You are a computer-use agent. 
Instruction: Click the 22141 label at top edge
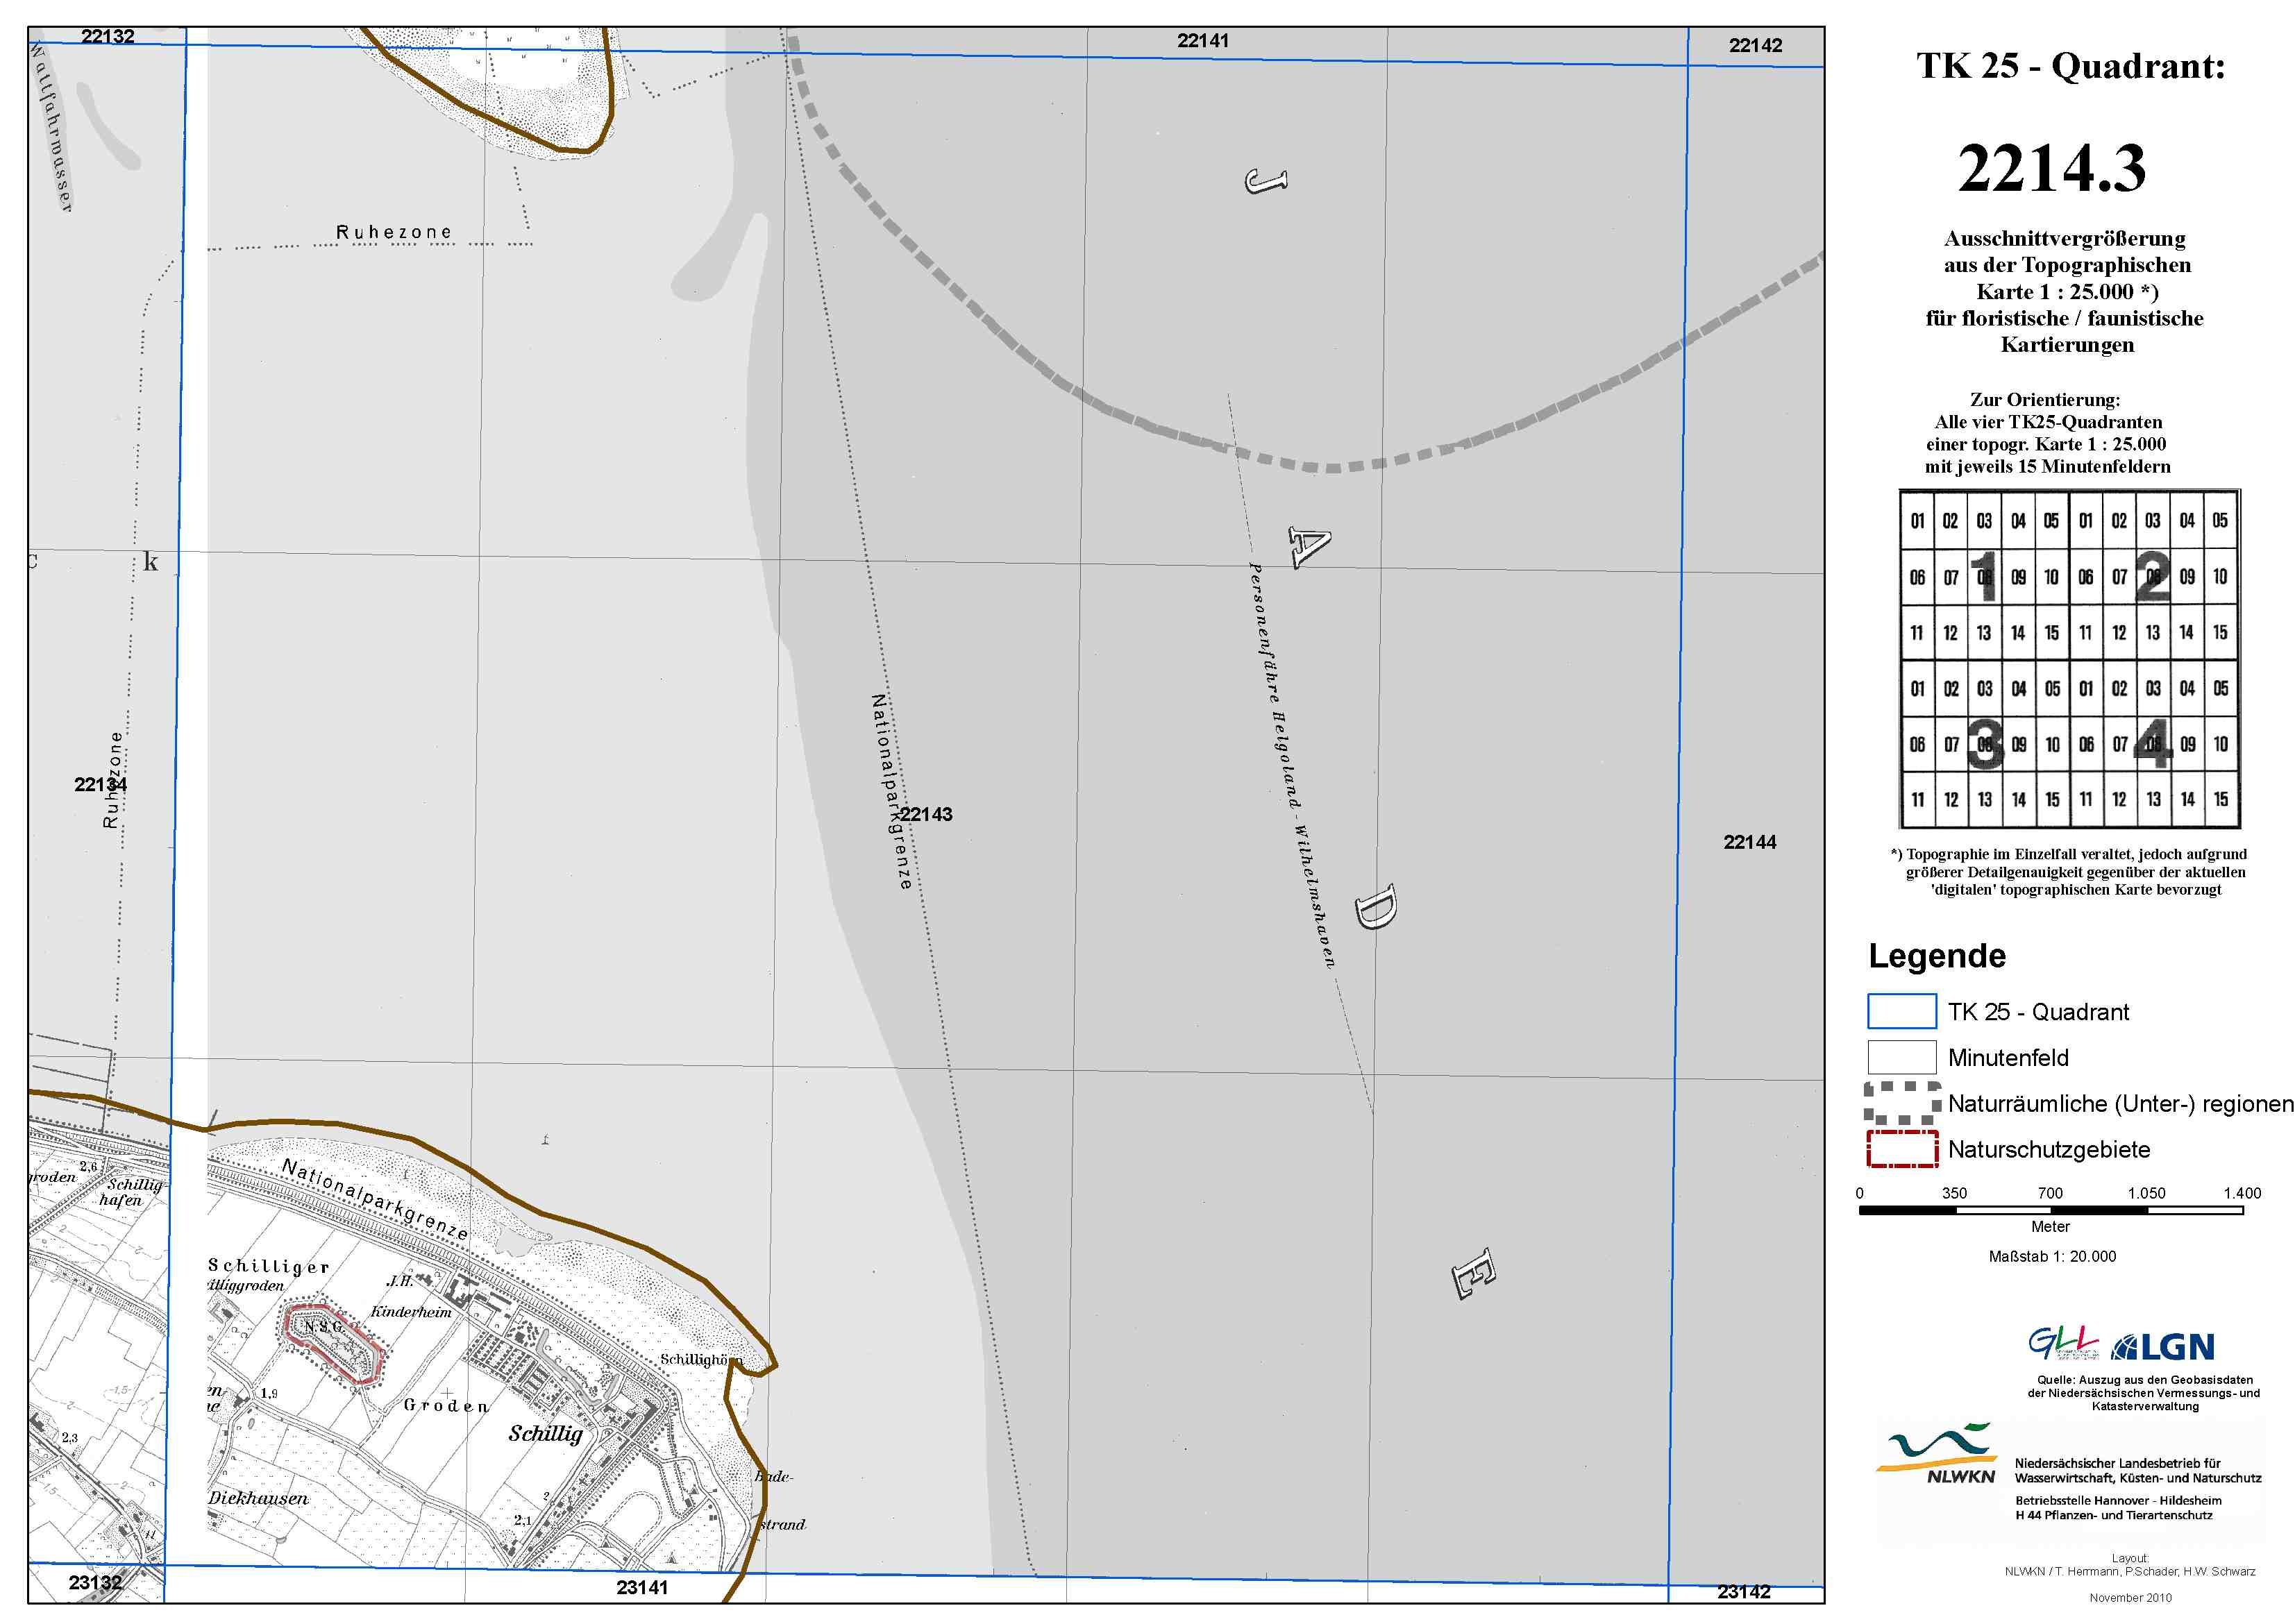[x=1202, y=41]
